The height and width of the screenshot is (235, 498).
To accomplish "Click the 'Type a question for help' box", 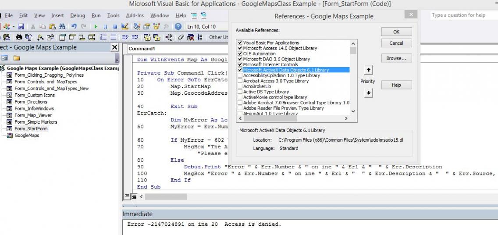I will click(464, 15).
